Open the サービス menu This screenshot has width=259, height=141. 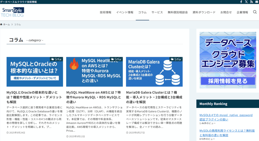click(157, 12)
